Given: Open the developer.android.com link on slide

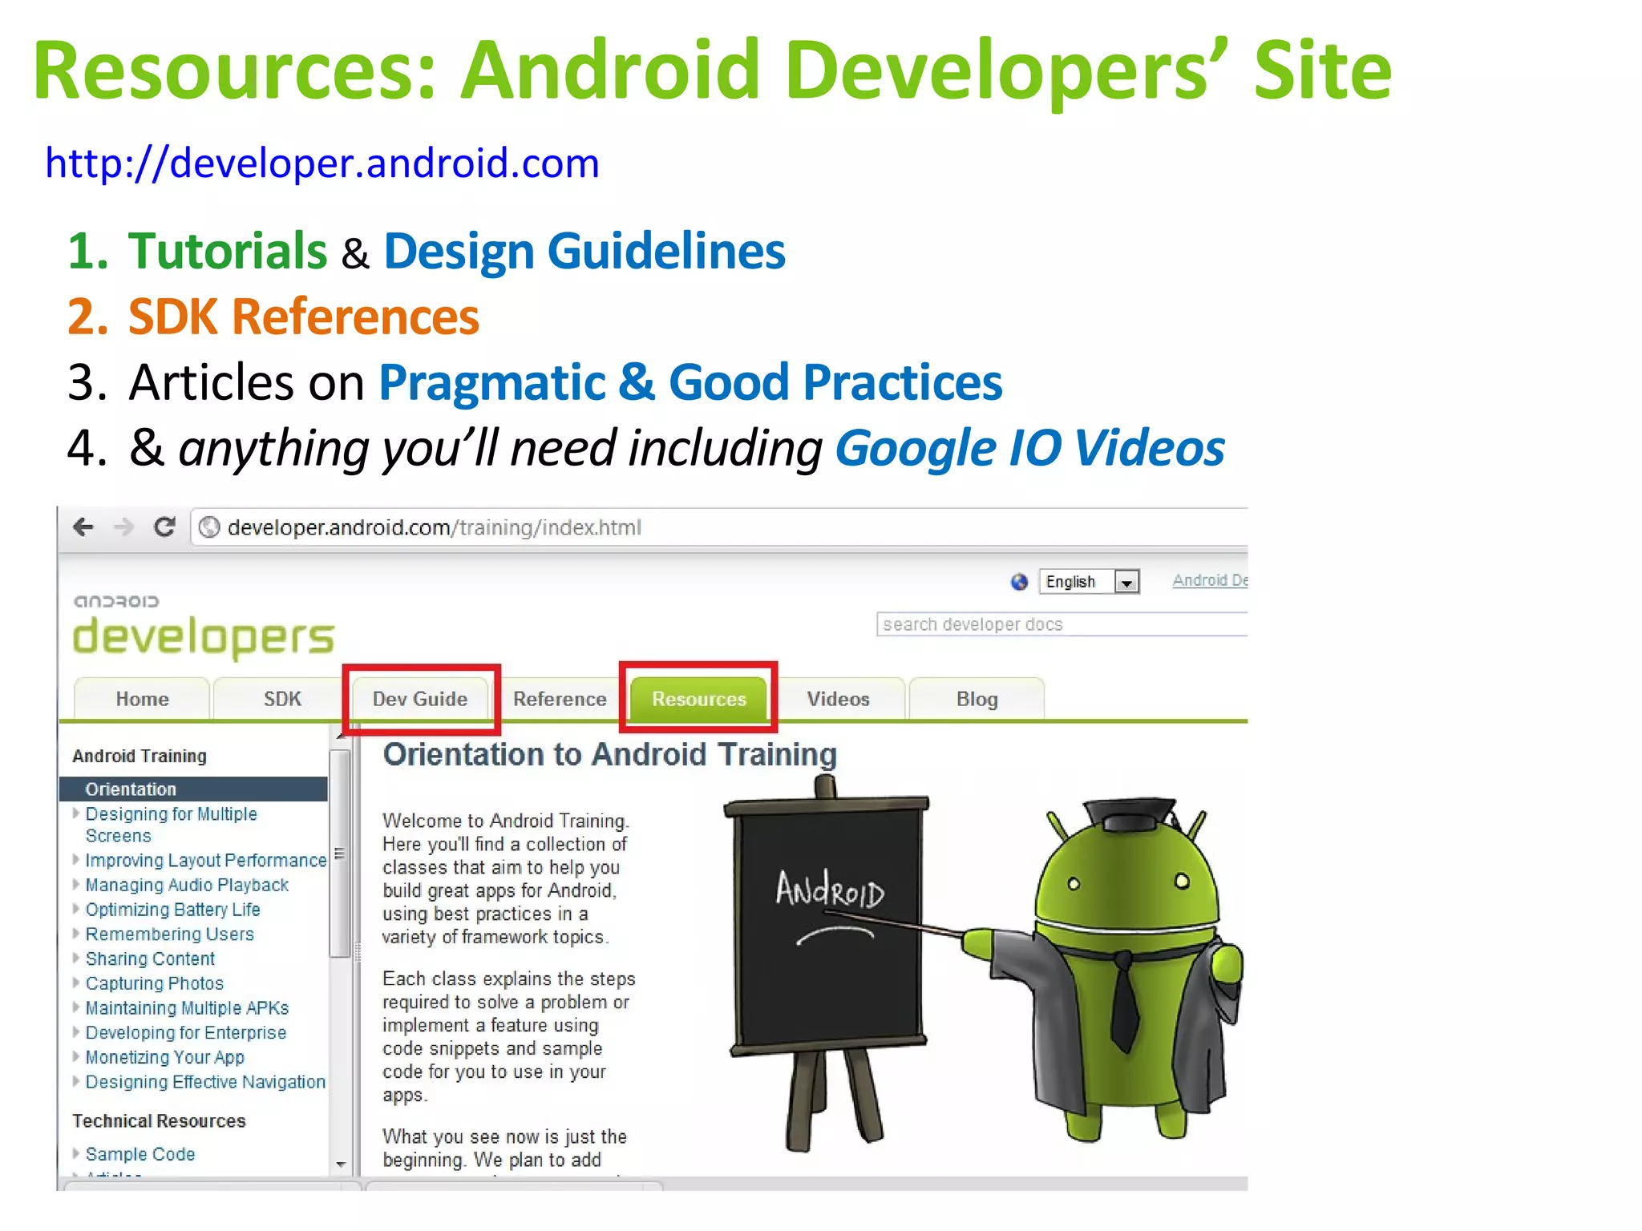Looking at the screenshot, I should 322,163.
